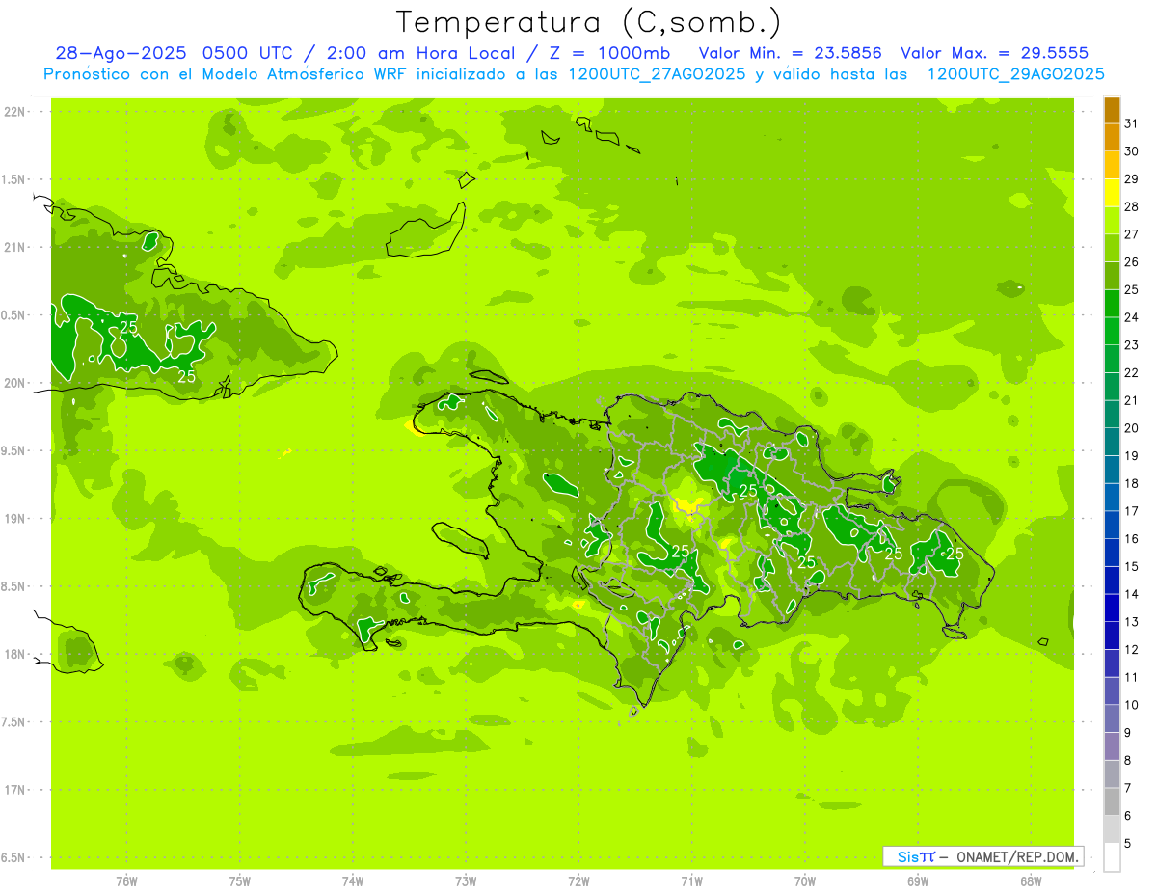
Task: Click the legend value "28"
Action: pyautogui.click(x=1131, y=206)
